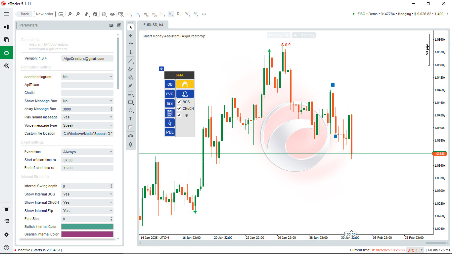Image resolution: width=452 pixels, height=254 pixels.
Task: Open the hamburger main menu
Action: click(6, 14)
